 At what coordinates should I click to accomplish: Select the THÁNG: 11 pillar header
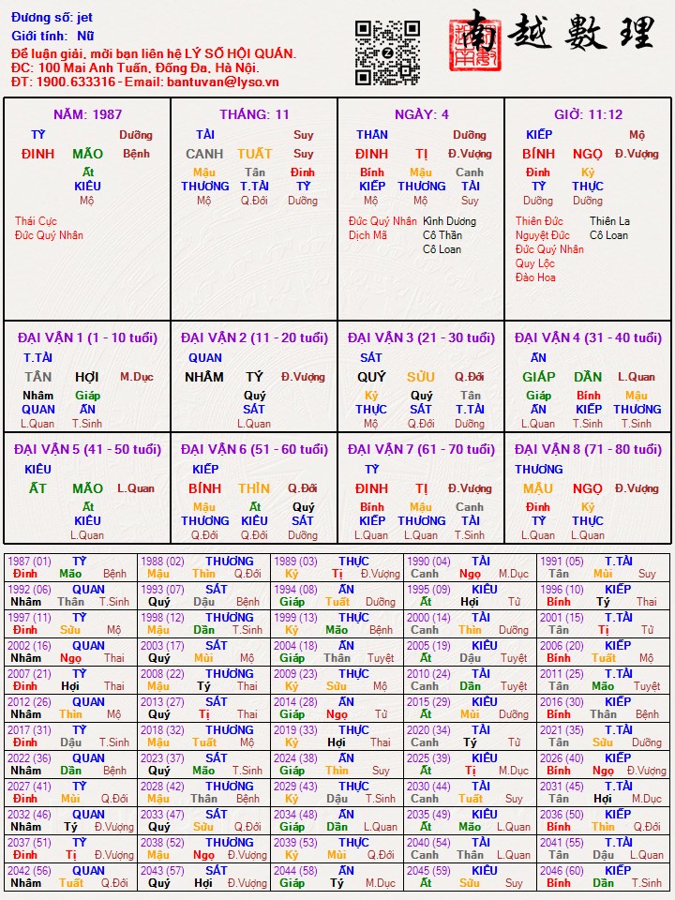coord(254,114)
